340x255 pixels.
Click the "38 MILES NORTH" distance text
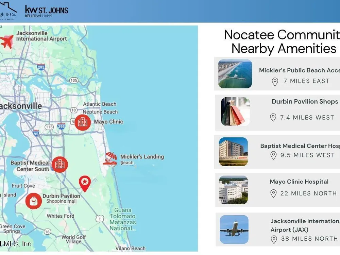(309, 239)
